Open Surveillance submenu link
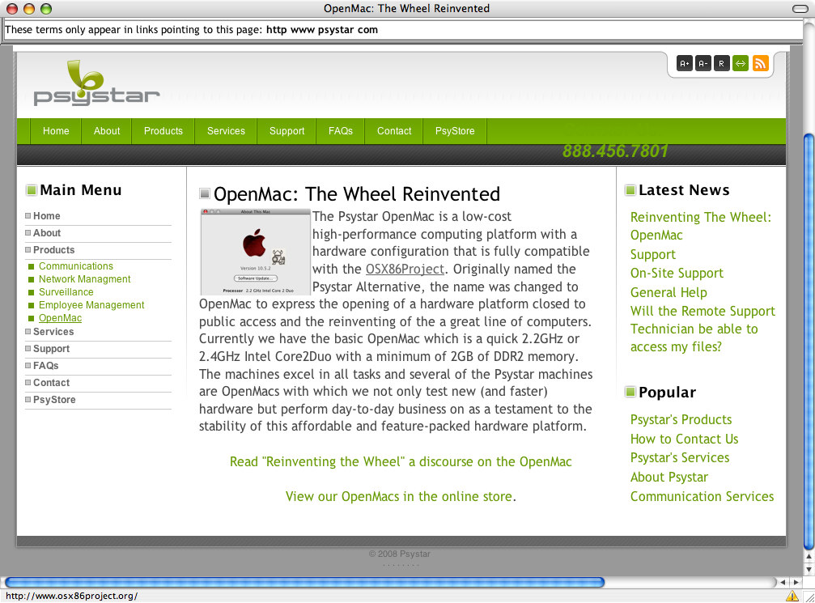815x603 pixels. coord(66,292)
